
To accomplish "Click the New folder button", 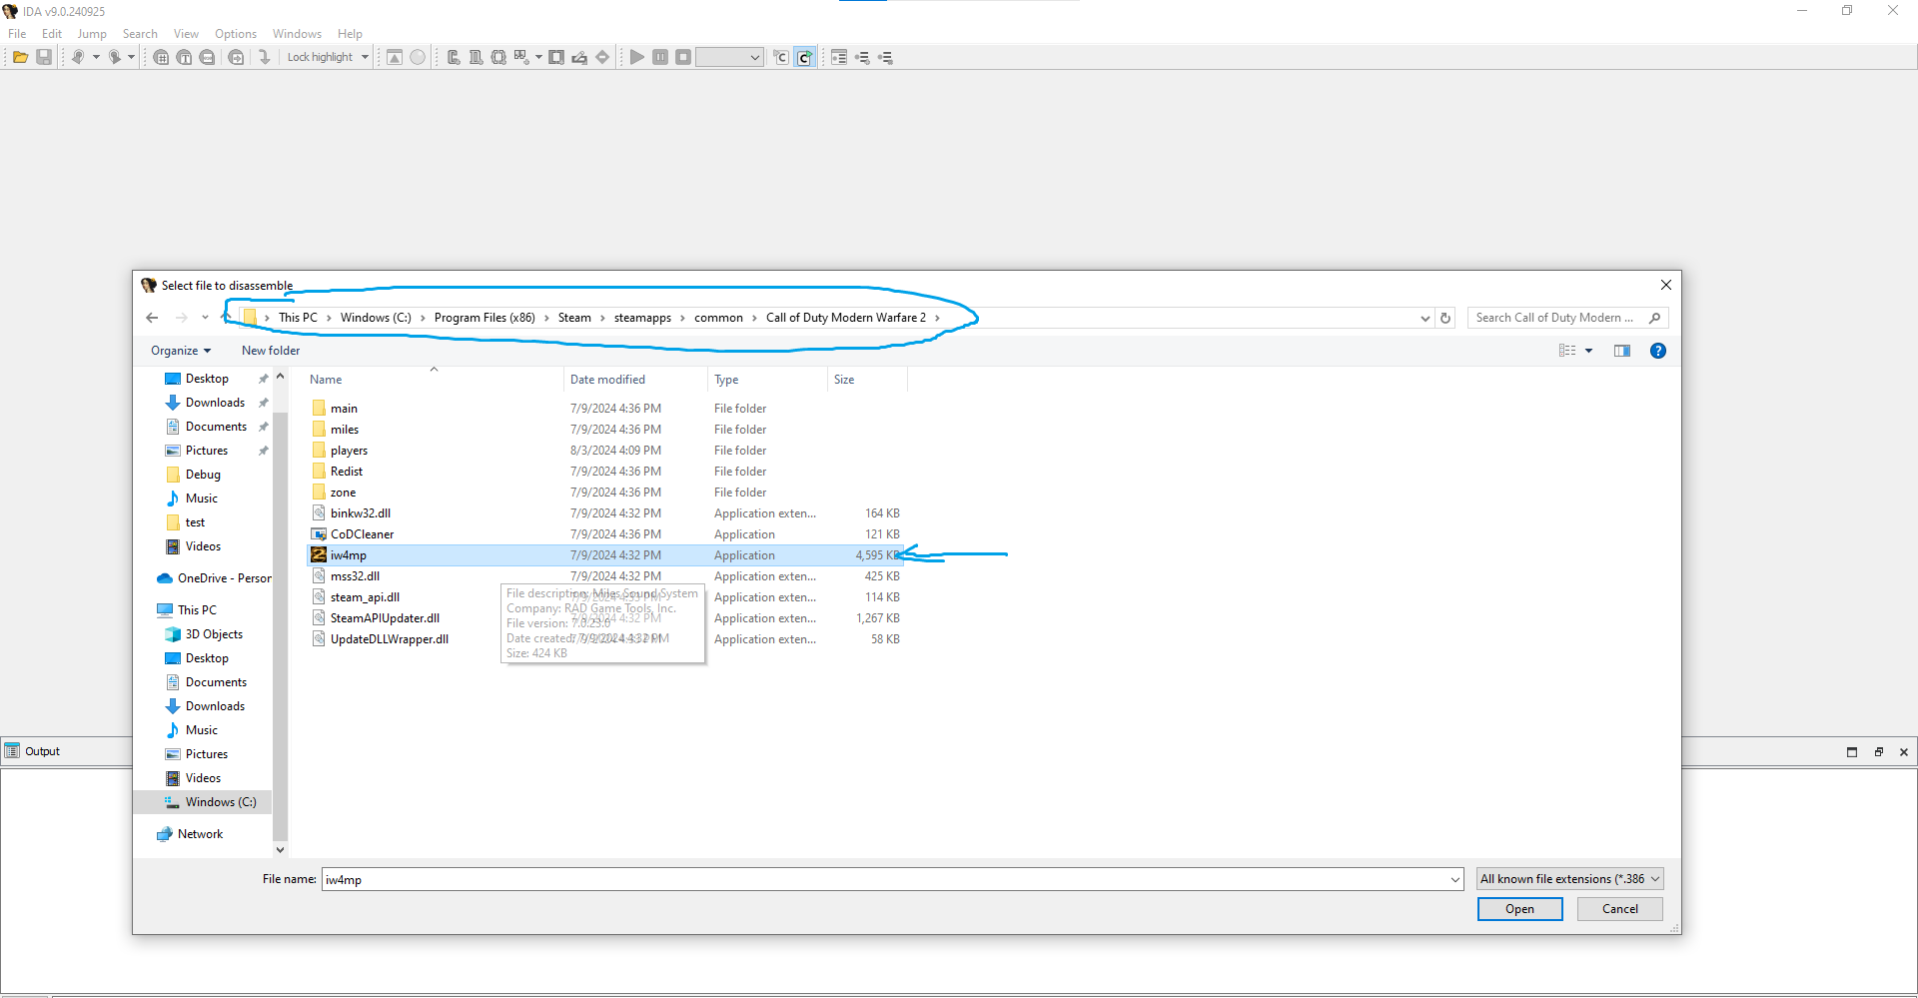I will pos(271,351).
